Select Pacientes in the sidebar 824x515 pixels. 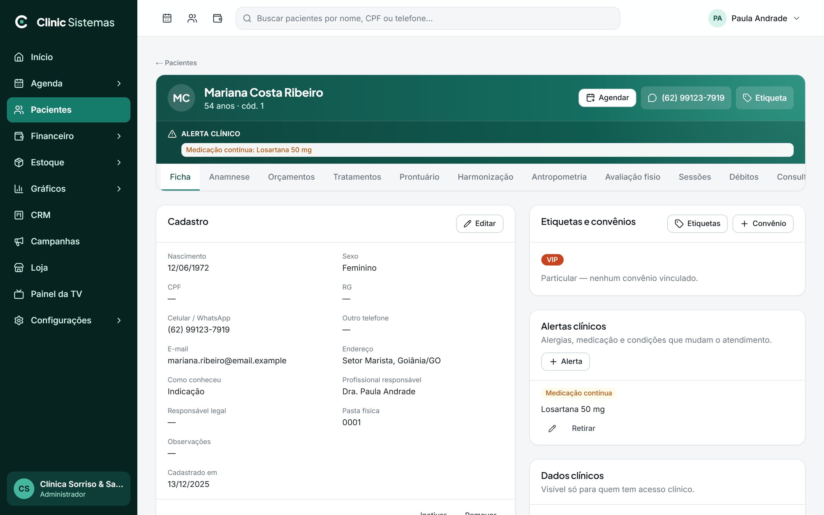(x=68, y=110)
